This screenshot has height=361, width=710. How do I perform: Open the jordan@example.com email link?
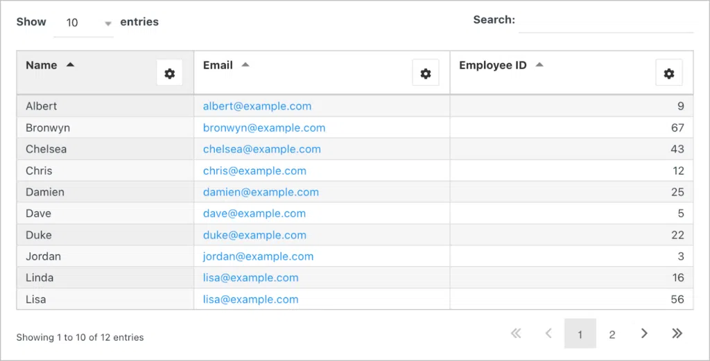pos(258,256)
